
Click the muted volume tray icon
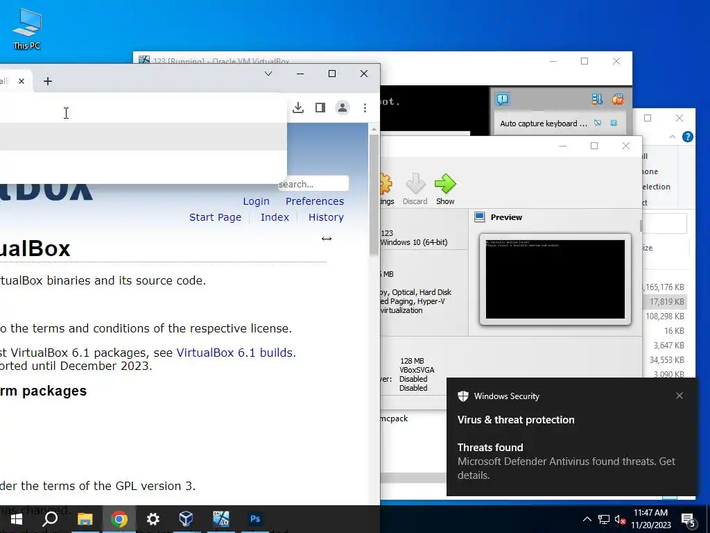[x=621, y=519]
